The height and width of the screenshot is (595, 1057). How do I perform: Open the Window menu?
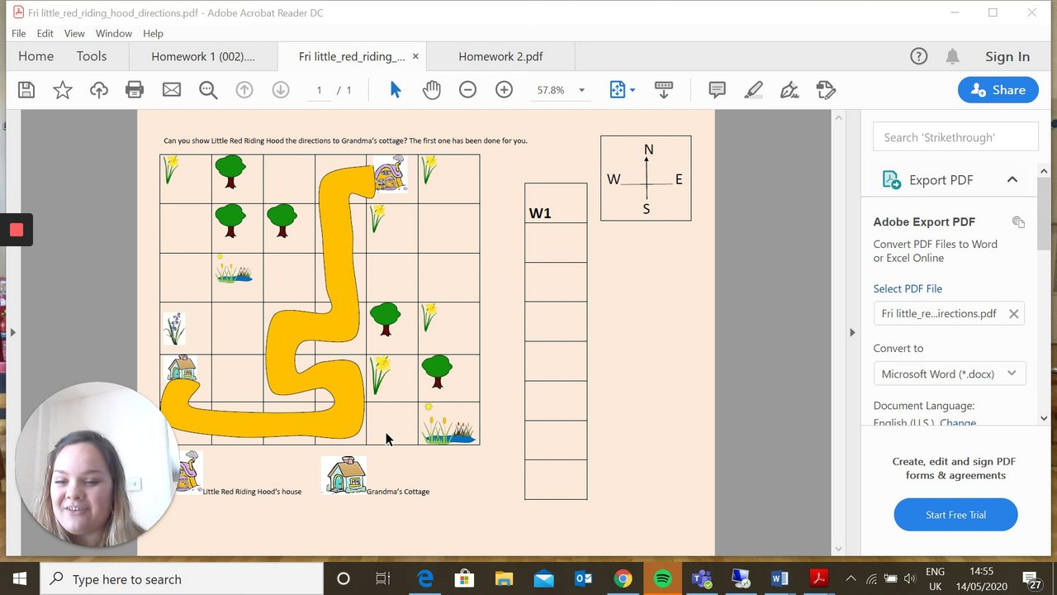(113, 33)
